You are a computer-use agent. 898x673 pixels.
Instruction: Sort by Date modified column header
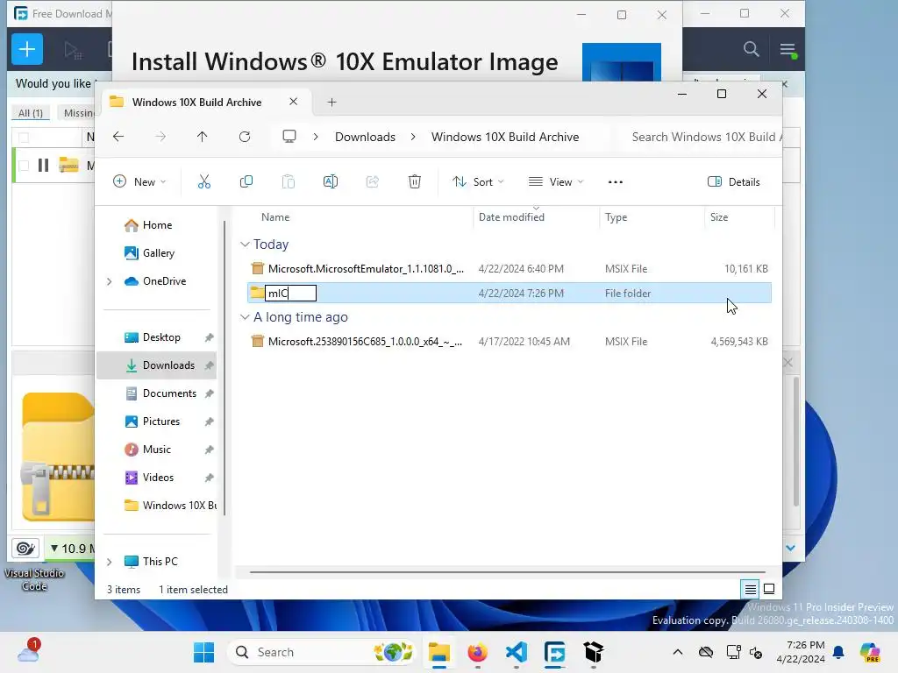coord(511,217)
